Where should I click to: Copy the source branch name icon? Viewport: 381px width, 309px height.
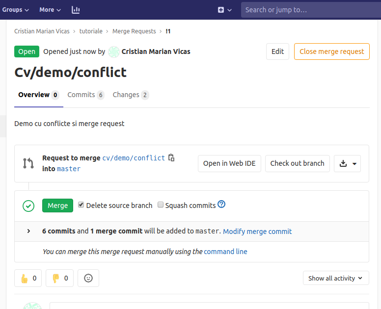click(x=171, y=157)
